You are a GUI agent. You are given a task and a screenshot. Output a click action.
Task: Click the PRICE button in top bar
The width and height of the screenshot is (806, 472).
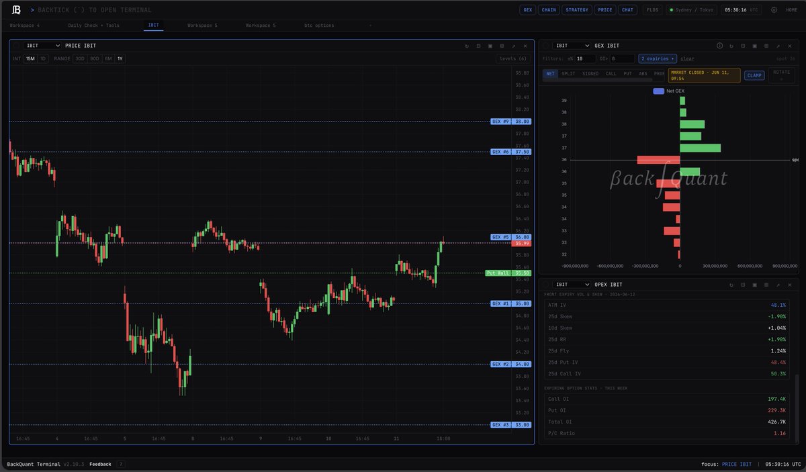(x=604, y=10)
